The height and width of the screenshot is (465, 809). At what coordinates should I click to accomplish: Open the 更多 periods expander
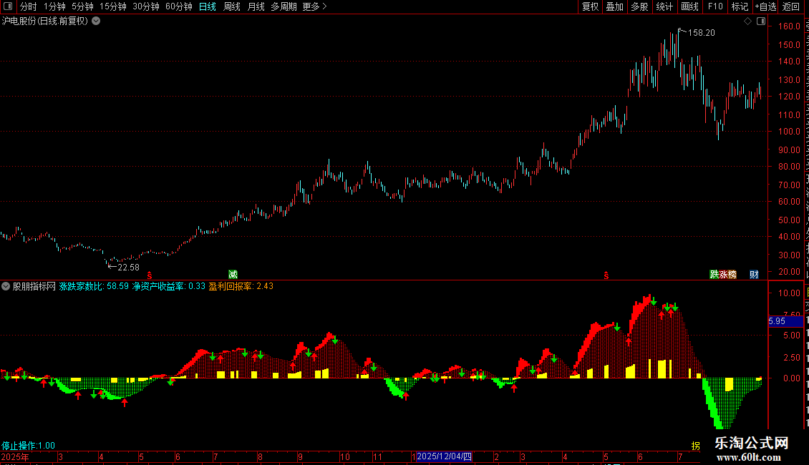click(314, 6)
